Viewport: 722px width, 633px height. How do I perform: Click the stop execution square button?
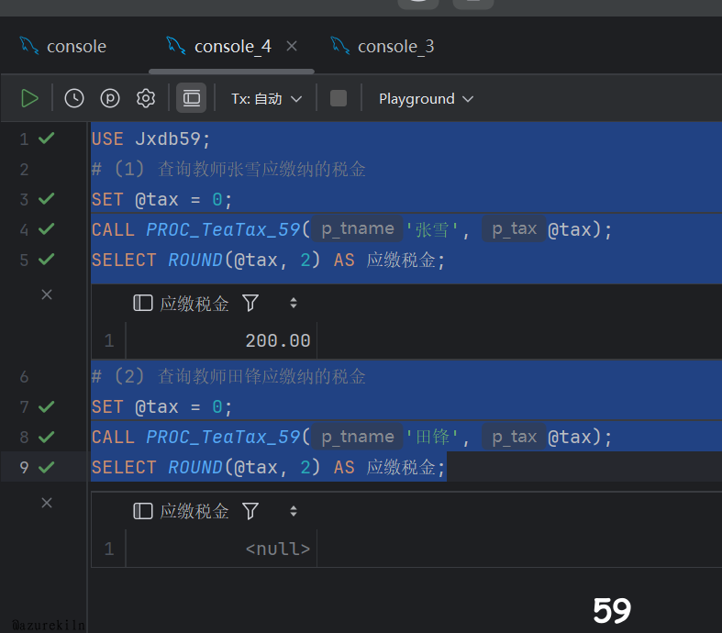pos(339,98)
